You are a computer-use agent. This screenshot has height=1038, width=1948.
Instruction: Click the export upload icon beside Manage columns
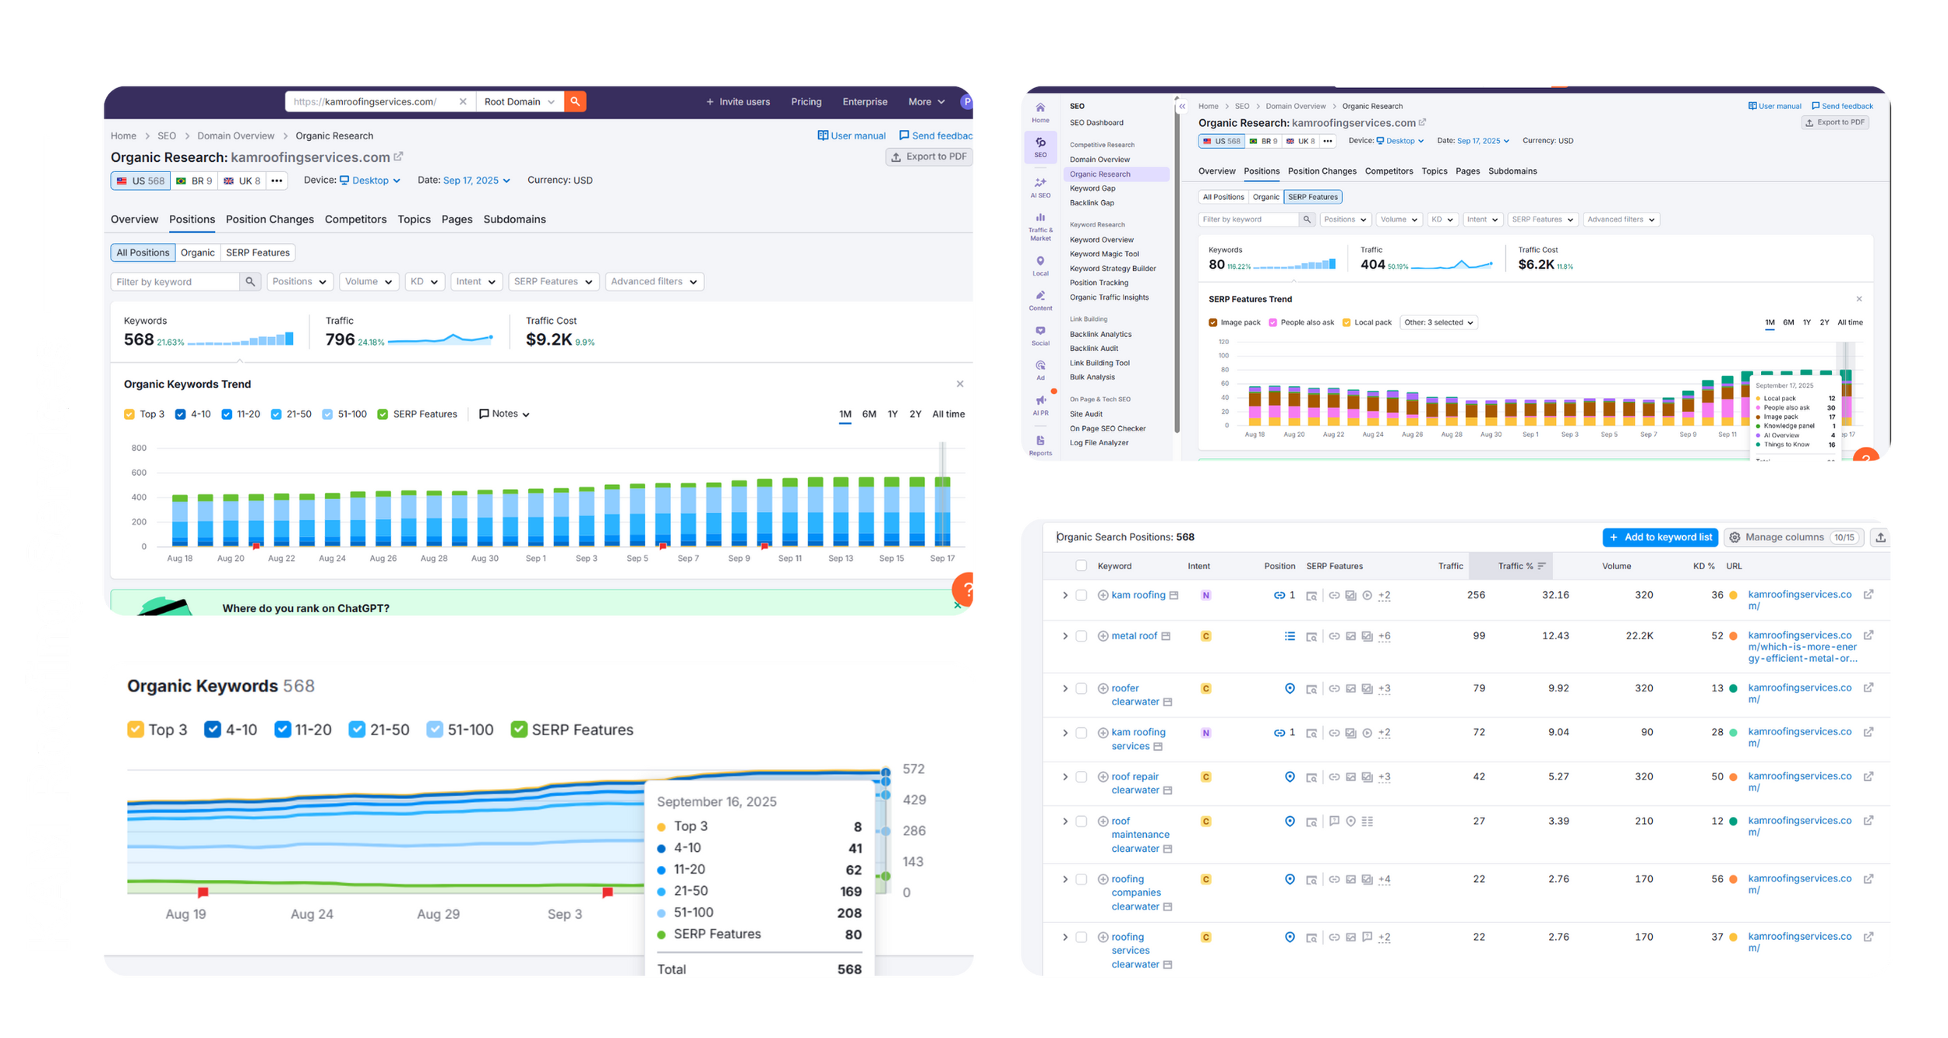(x=1880, y=537)
